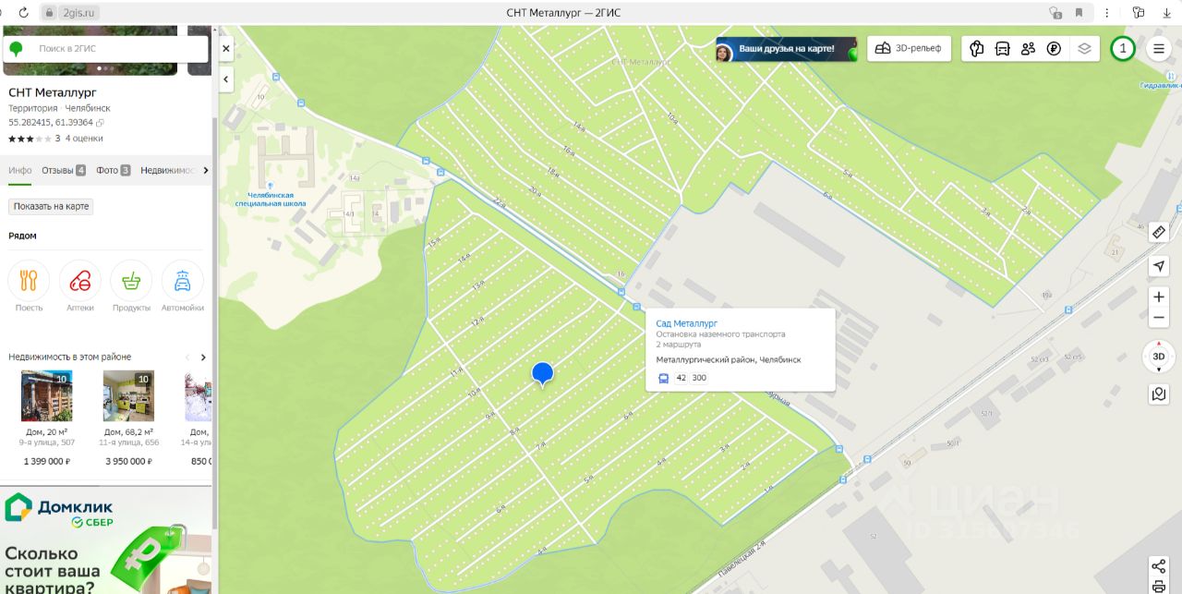Open the 'Дом, 68,2 м²' listing thumbnail
Image resolution: width=1182 pixels, height=594 pixels.
128,396
